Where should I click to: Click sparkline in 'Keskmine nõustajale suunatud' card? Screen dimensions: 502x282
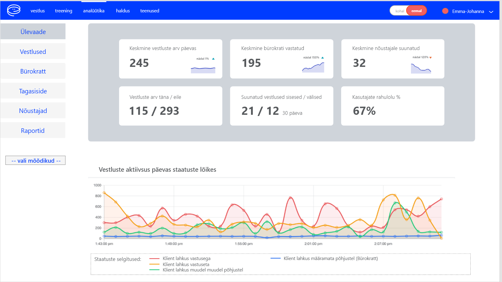point(421,68)
